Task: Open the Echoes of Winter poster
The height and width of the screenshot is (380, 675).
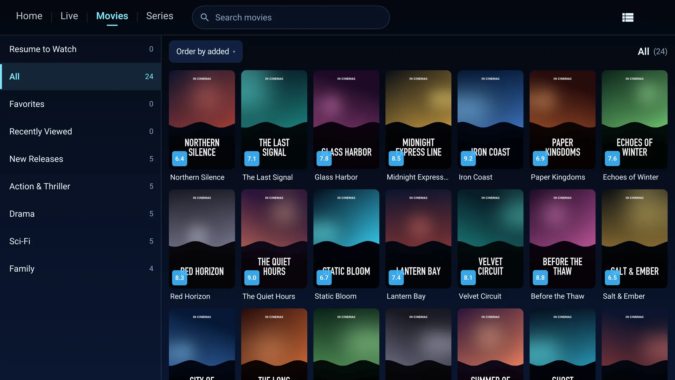Action: (635, 120)
